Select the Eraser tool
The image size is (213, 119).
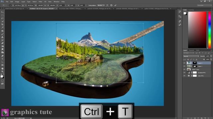2,43
